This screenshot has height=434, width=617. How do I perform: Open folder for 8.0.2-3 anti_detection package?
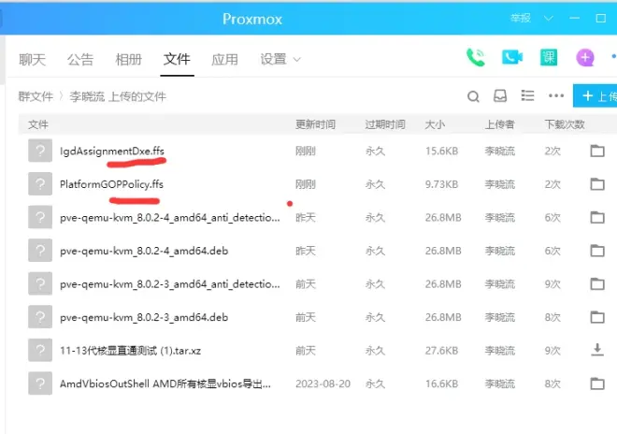point(597,284)
